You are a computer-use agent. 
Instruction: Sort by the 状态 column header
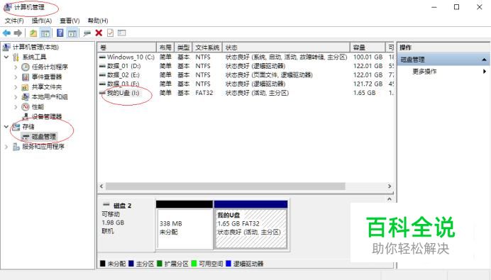pos(286,47)
